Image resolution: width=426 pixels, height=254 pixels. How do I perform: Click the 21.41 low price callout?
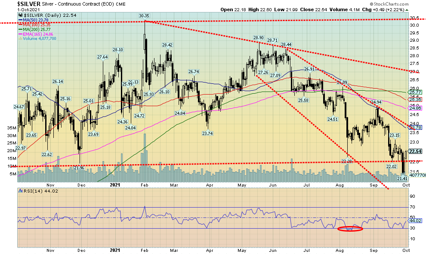click(x=402, y=178)
